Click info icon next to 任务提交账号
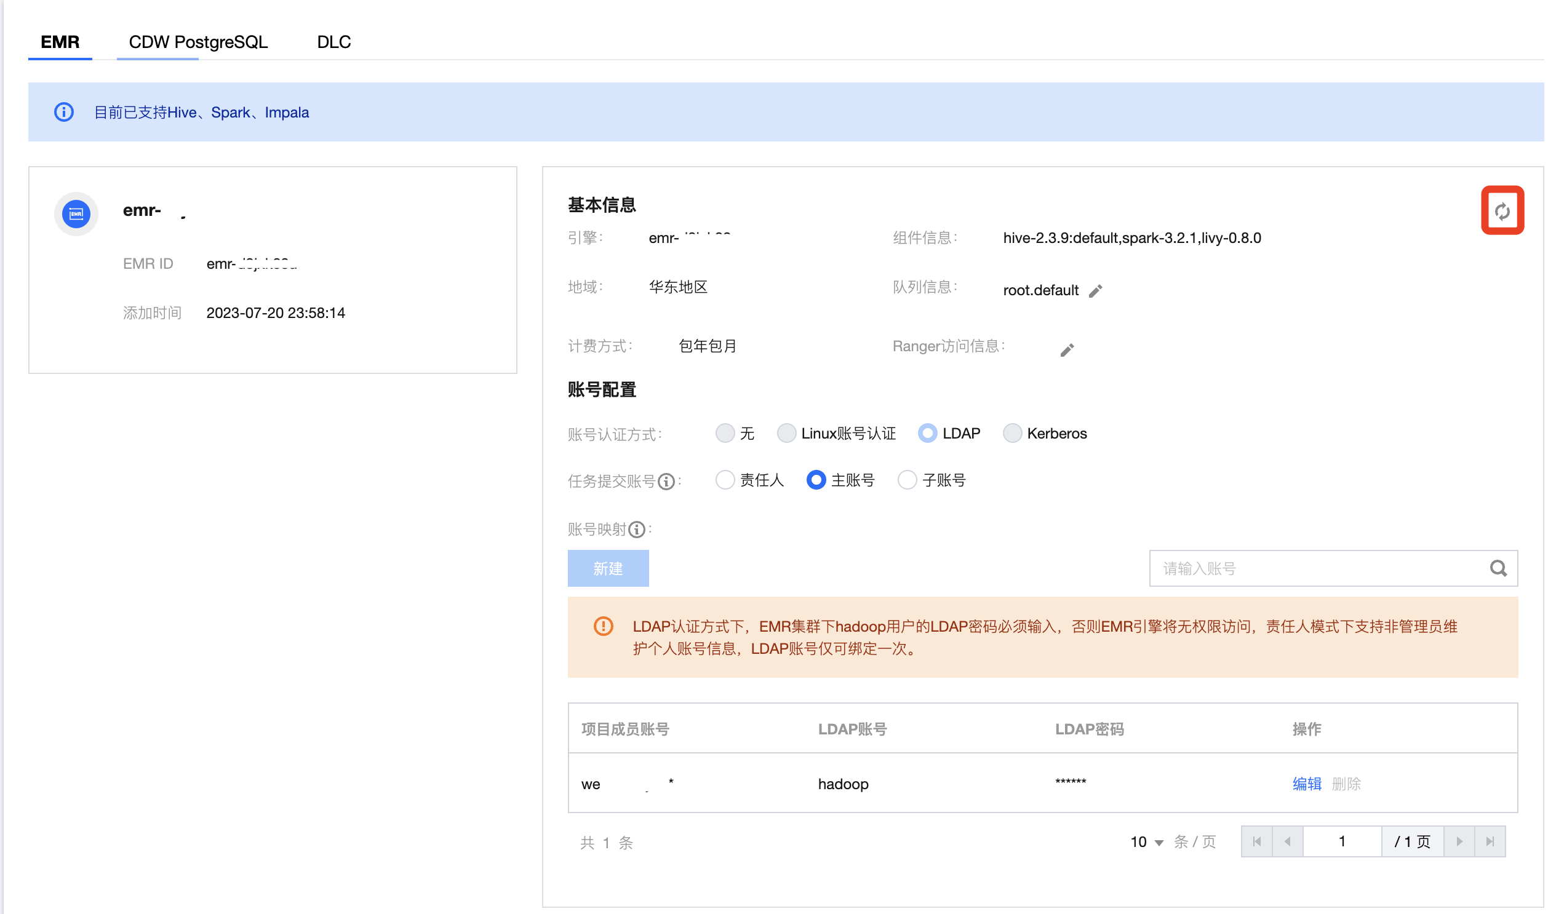1548x914 pixels. pos(666,481)
